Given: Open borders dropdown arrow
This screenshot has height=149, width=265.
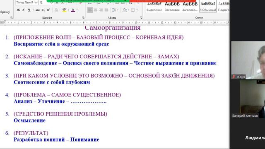Looking at the screenshot, I should (137, 10).
